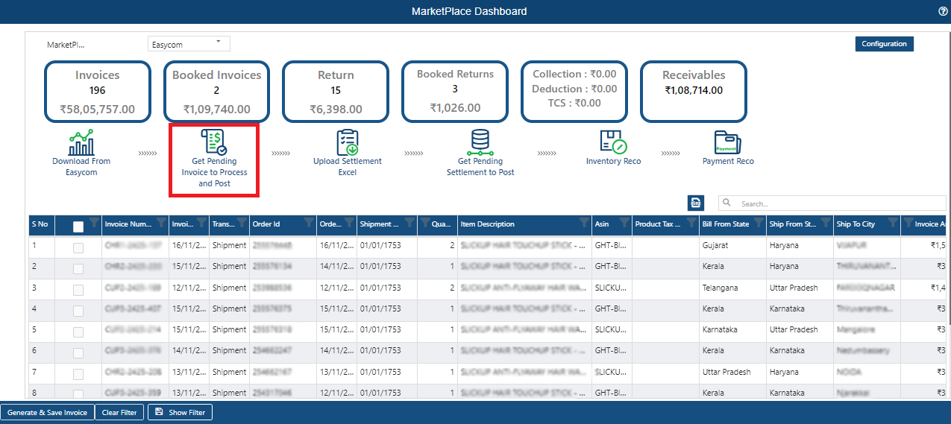The image size is (951, 424).
Task: Open the Inventory Reco icon
Action: tap(613, 142)
